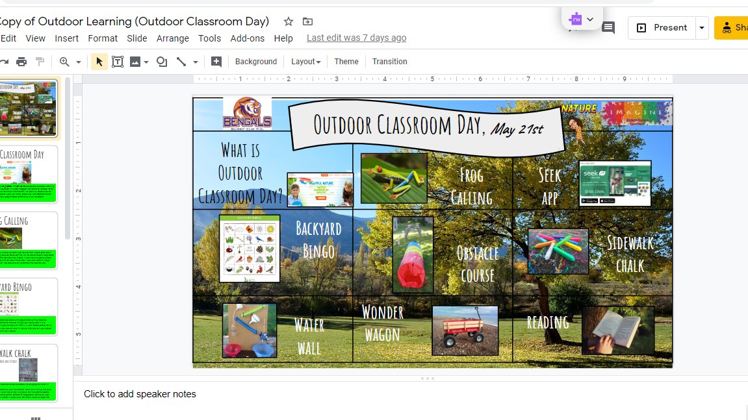Click the yellow 'Nature' text graphic
748x420 pixels.
pos(579,108)
